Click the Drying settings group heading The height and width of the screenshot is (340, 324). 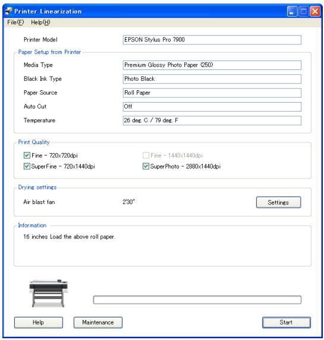(37, 188)
